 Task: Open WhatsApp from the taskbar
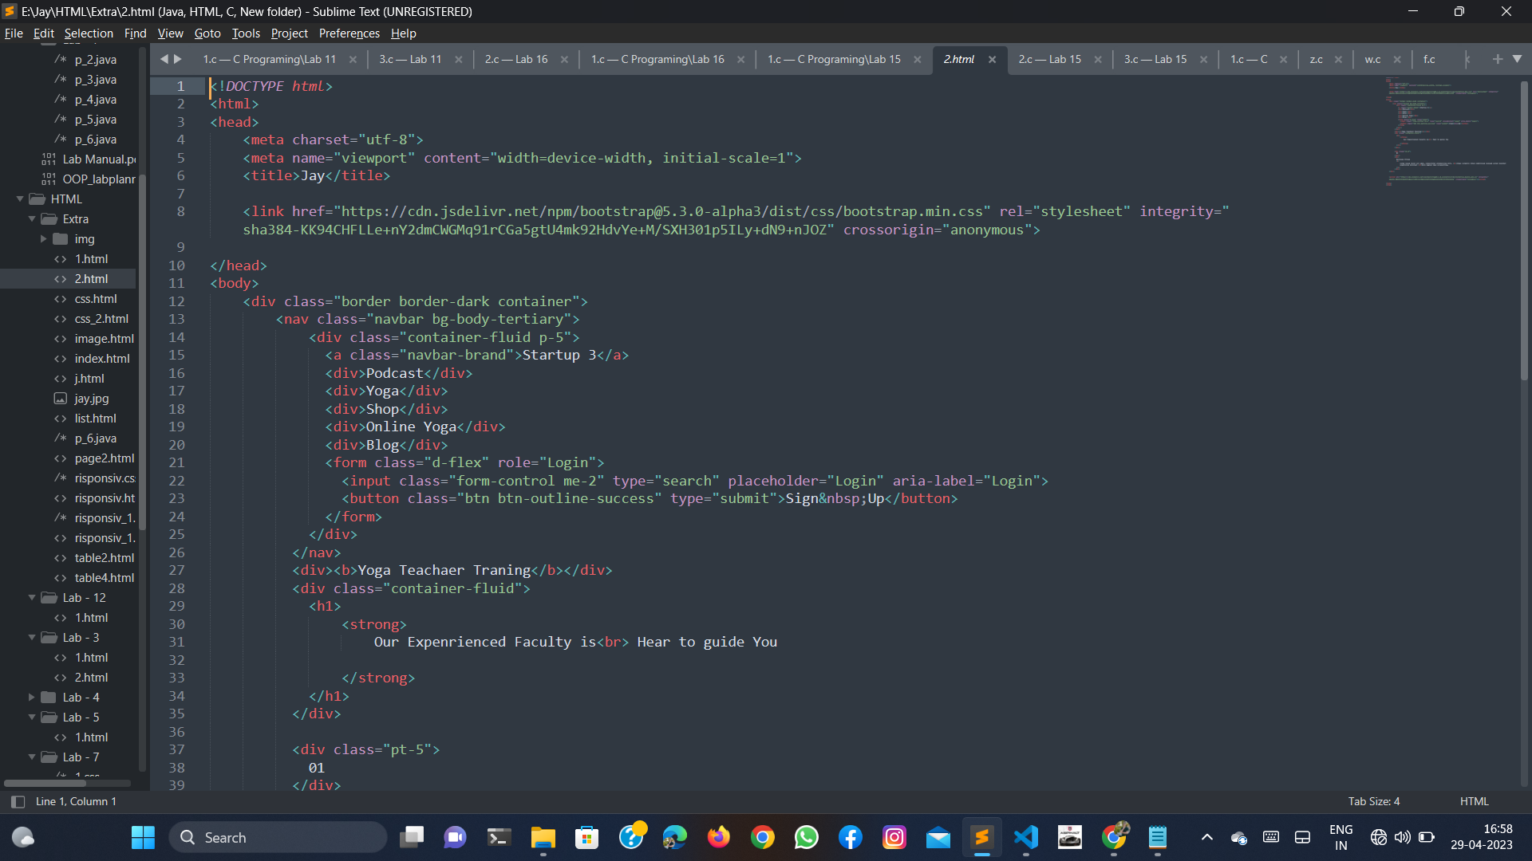[x=806, y=837]
